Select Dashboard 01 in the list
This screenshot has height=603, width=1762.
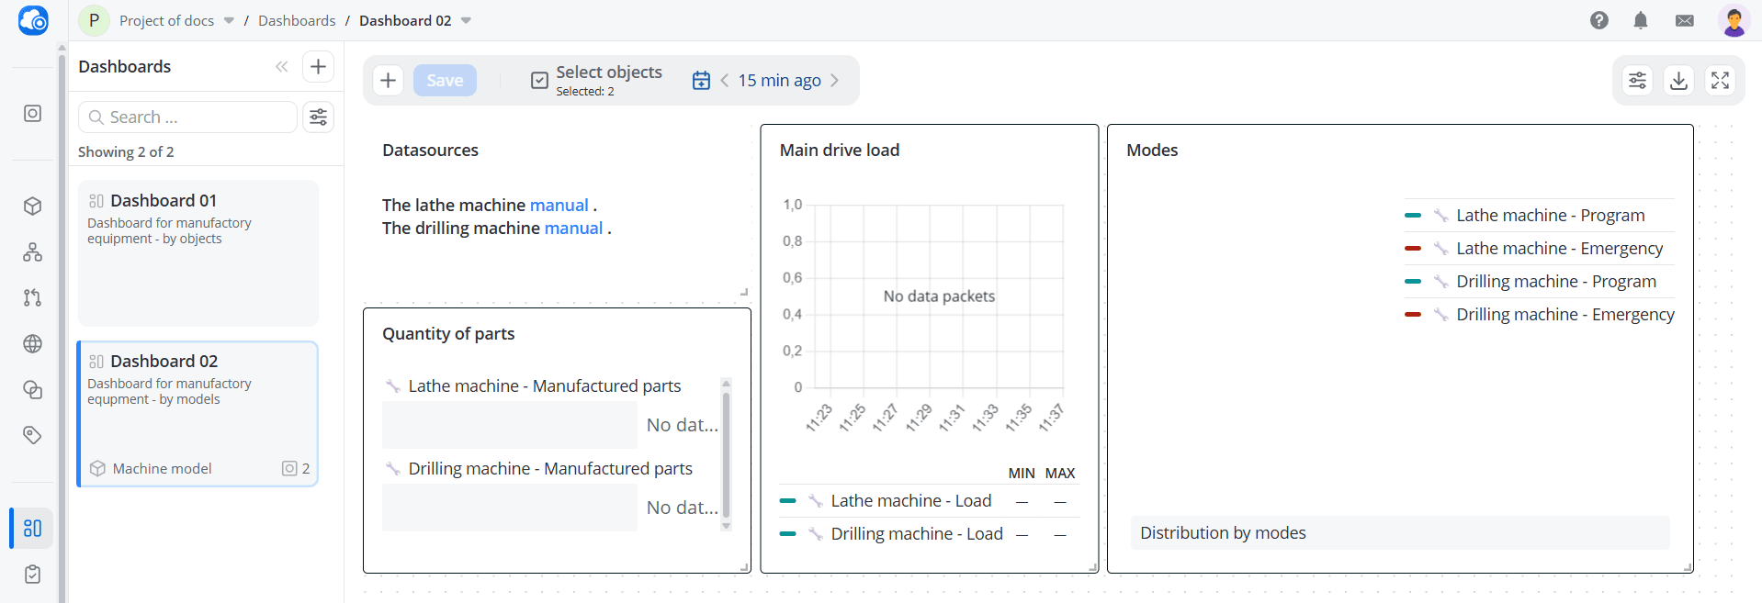coord(198,252)
